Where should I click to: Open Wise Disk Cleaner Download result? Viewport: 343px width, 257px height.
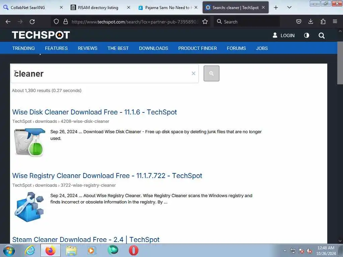[94, 112]
